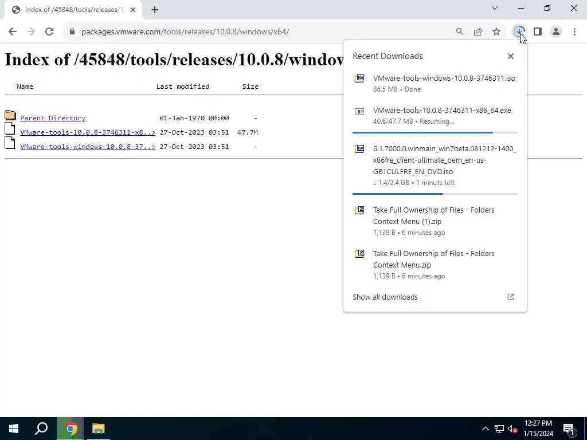Sort listing by Last modified column
587x440 pixels.
point(183,87)
